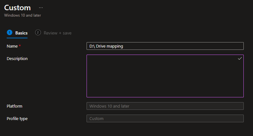Click the step 2 circle icon
The height and width of the screenshot is (136, 253).
point(38,33)
